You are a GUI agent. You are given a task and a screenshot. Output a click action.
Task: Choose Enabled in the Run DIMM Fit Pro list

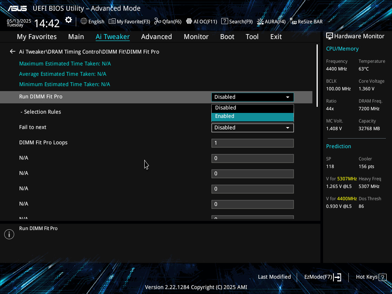click(253, 116)
